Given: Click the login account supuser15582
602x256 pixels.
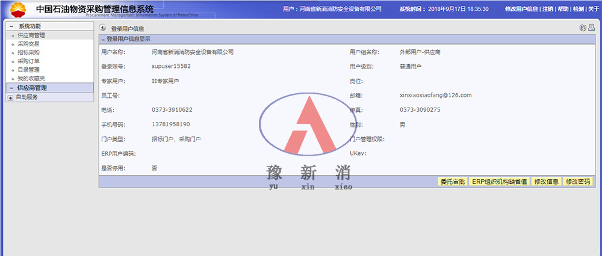Looking at the screenshot, I should (171, 66).
